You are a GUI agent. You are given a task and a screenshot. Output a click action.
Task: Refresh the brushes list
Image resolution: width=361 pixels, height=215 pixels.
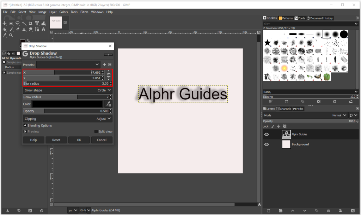click(x=335, y=102)
